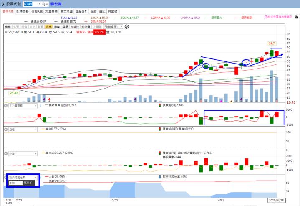Toggle the 外資 overlay button in chart toolbar

click(16, 27)
